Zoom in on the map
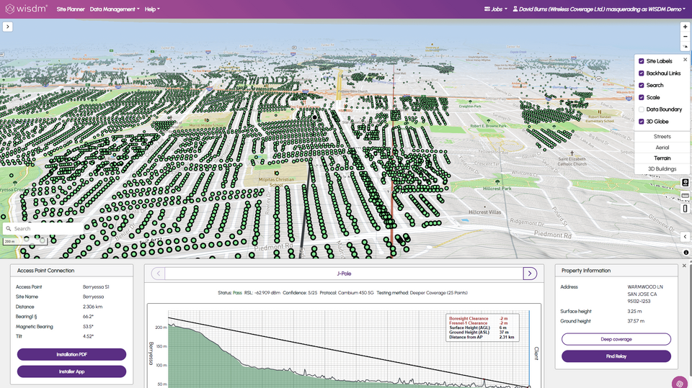 tap(685, 27)
